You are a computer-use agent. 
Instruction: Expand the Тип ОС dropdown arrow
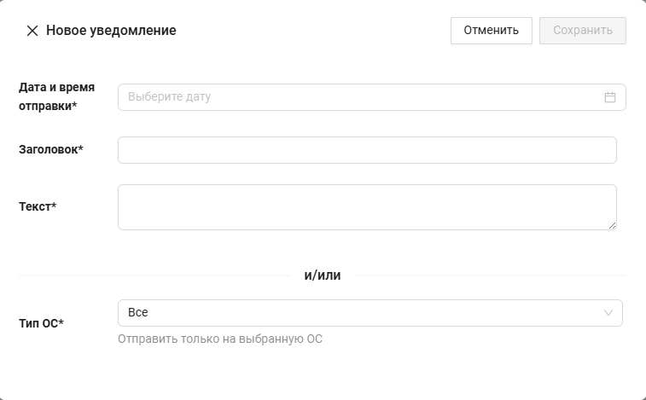pyautogui.click(x=608, y=313)
